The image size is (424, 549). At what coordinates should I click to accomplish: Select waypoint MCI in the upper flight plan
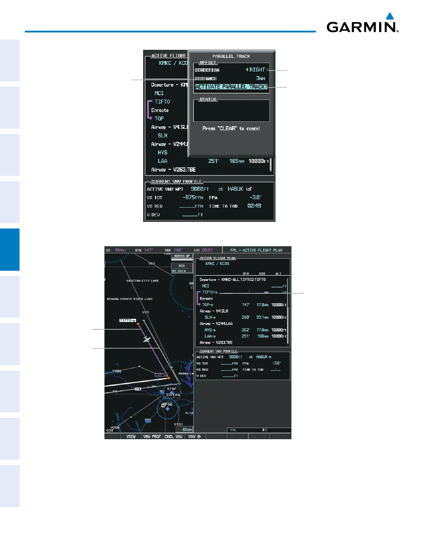(159, 93)
